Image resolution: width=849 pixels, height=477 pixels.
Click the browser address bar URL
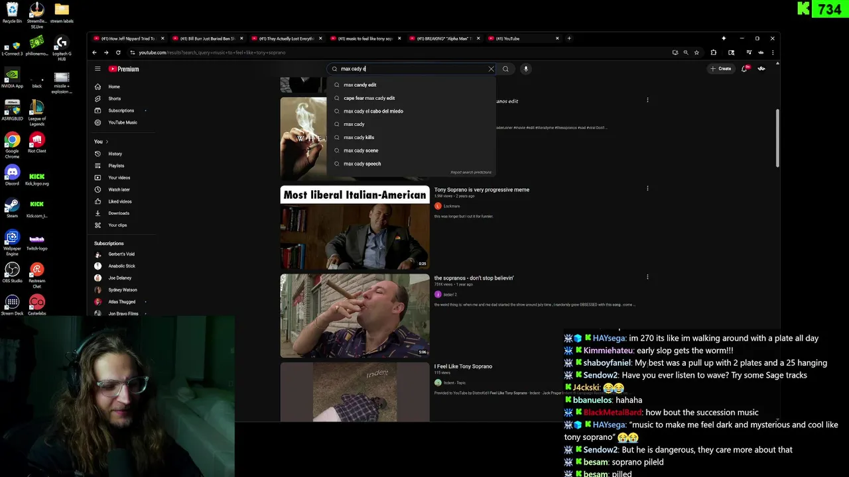(212, 52)
